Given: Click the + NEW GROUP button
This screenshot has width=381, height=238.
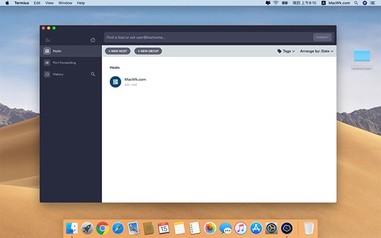Looking at the screenshot, I should (148, 51).
